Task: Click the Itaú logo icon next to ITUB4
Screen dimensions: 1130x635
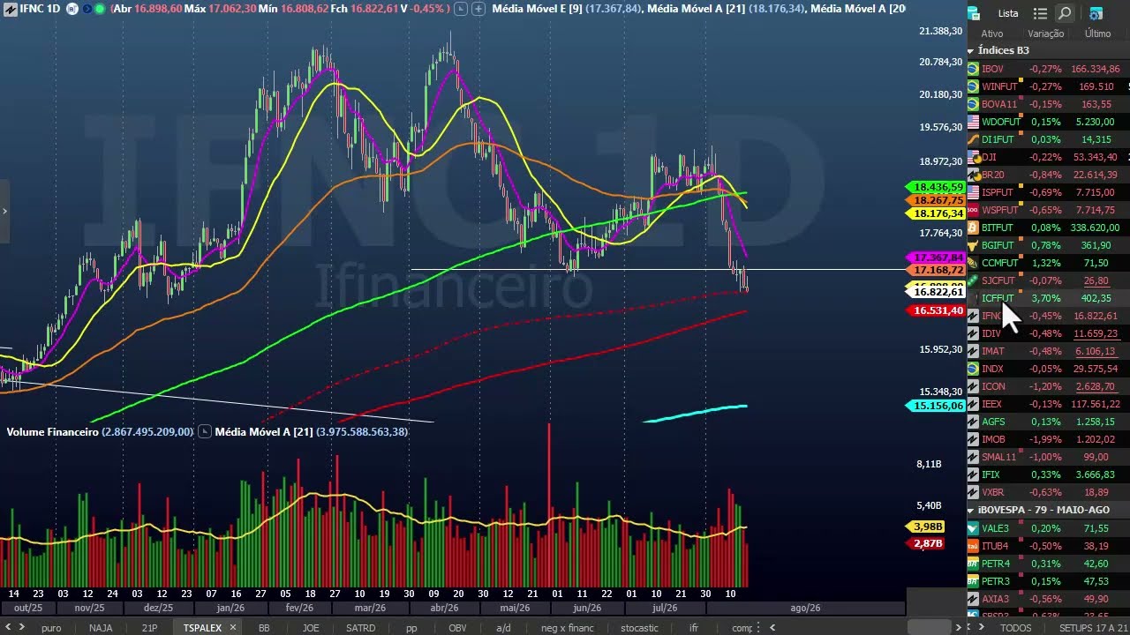Action: click(x=973, y=546)
